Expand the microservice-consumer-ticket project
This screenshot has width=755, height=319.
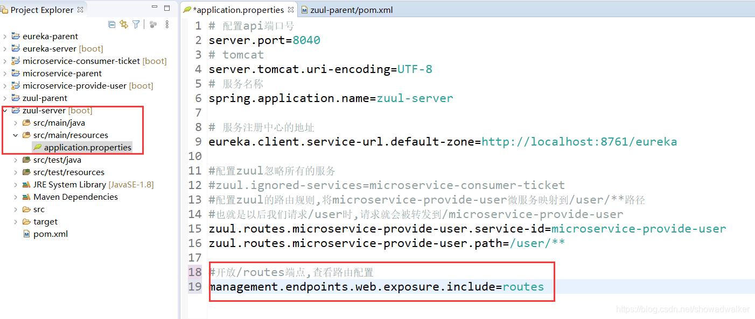point(5,61)
